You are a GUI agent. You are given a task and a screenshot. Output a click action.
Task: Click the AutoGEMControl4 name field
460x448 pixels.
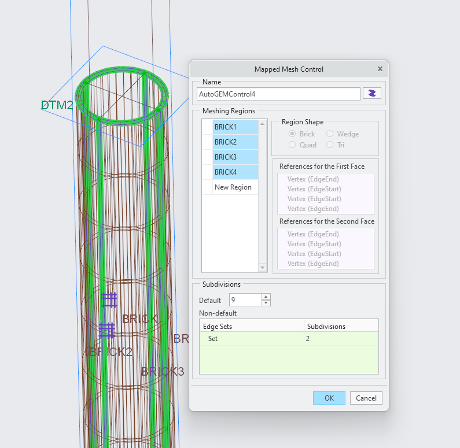[x=278, y=94]
